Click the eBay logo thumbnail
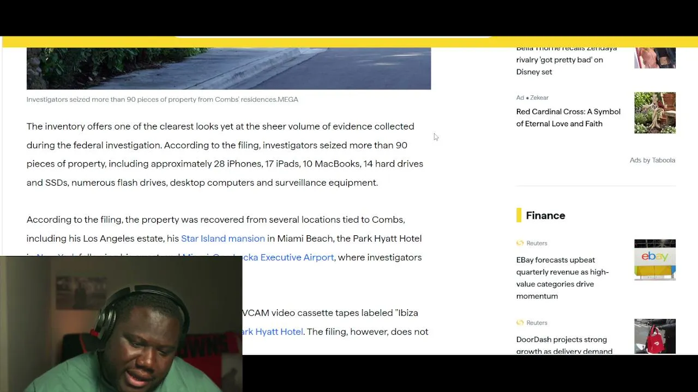This screenshot has width=698, height=392. click(655, 260)
